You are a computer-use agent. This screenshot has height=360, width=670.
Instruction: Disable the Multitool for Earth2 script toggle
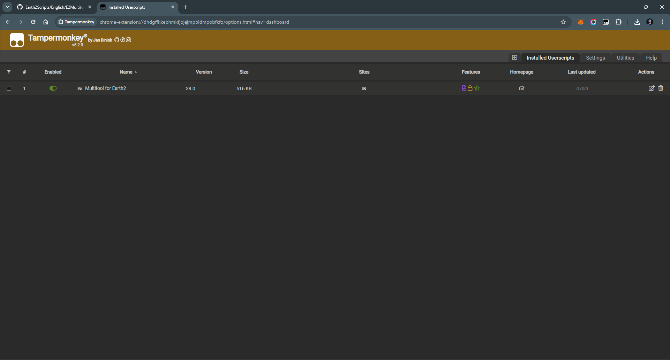point(53,89)
